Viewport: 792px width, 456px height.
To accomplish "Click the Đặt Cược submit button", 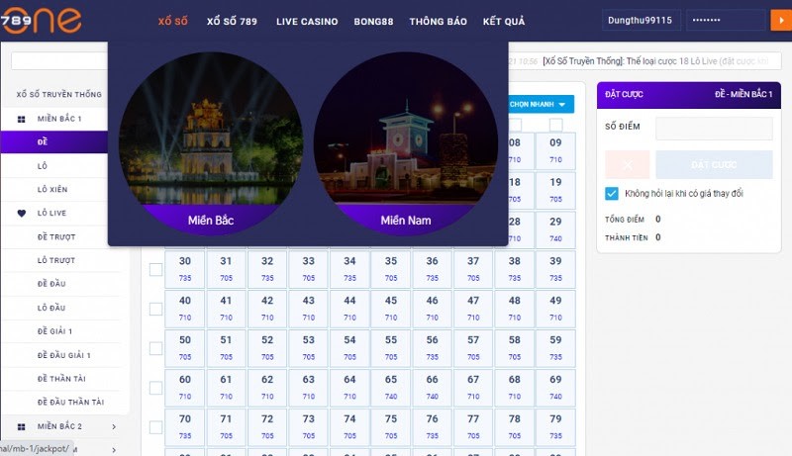I will 713,164.
